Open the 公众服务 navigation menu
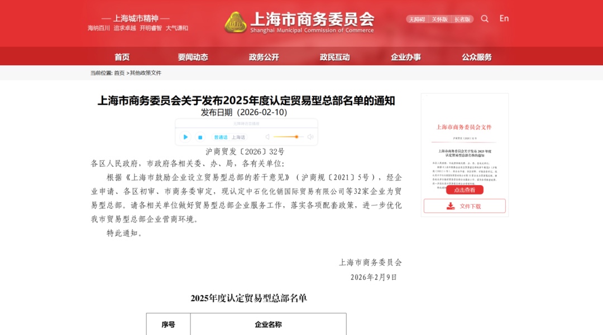The image size is (603, 335). [x=476, y=57]
